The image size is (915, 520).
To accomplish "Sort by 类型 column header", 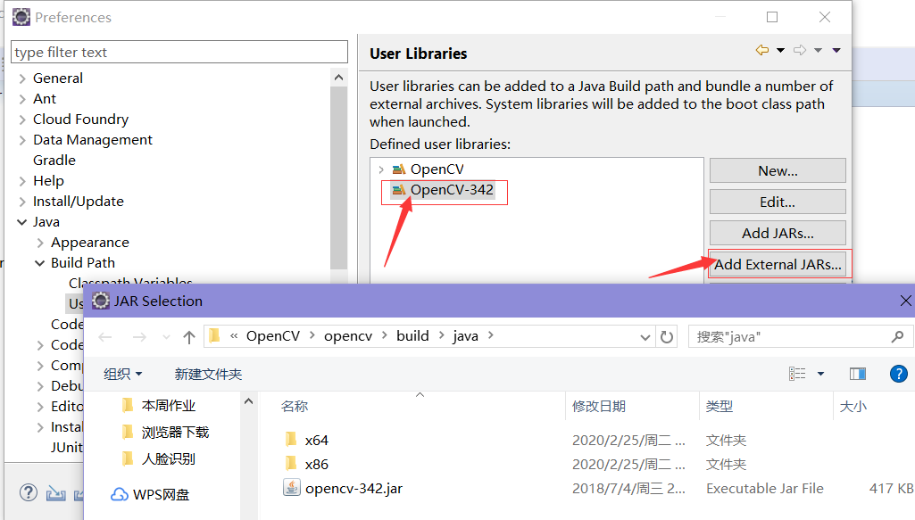I will pyautogui.click(x=719, y=407).
